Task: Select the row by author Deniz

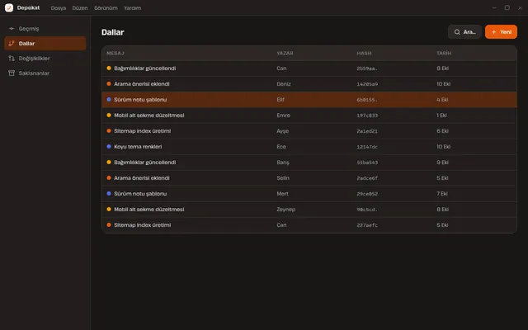Action: point(309,84)
